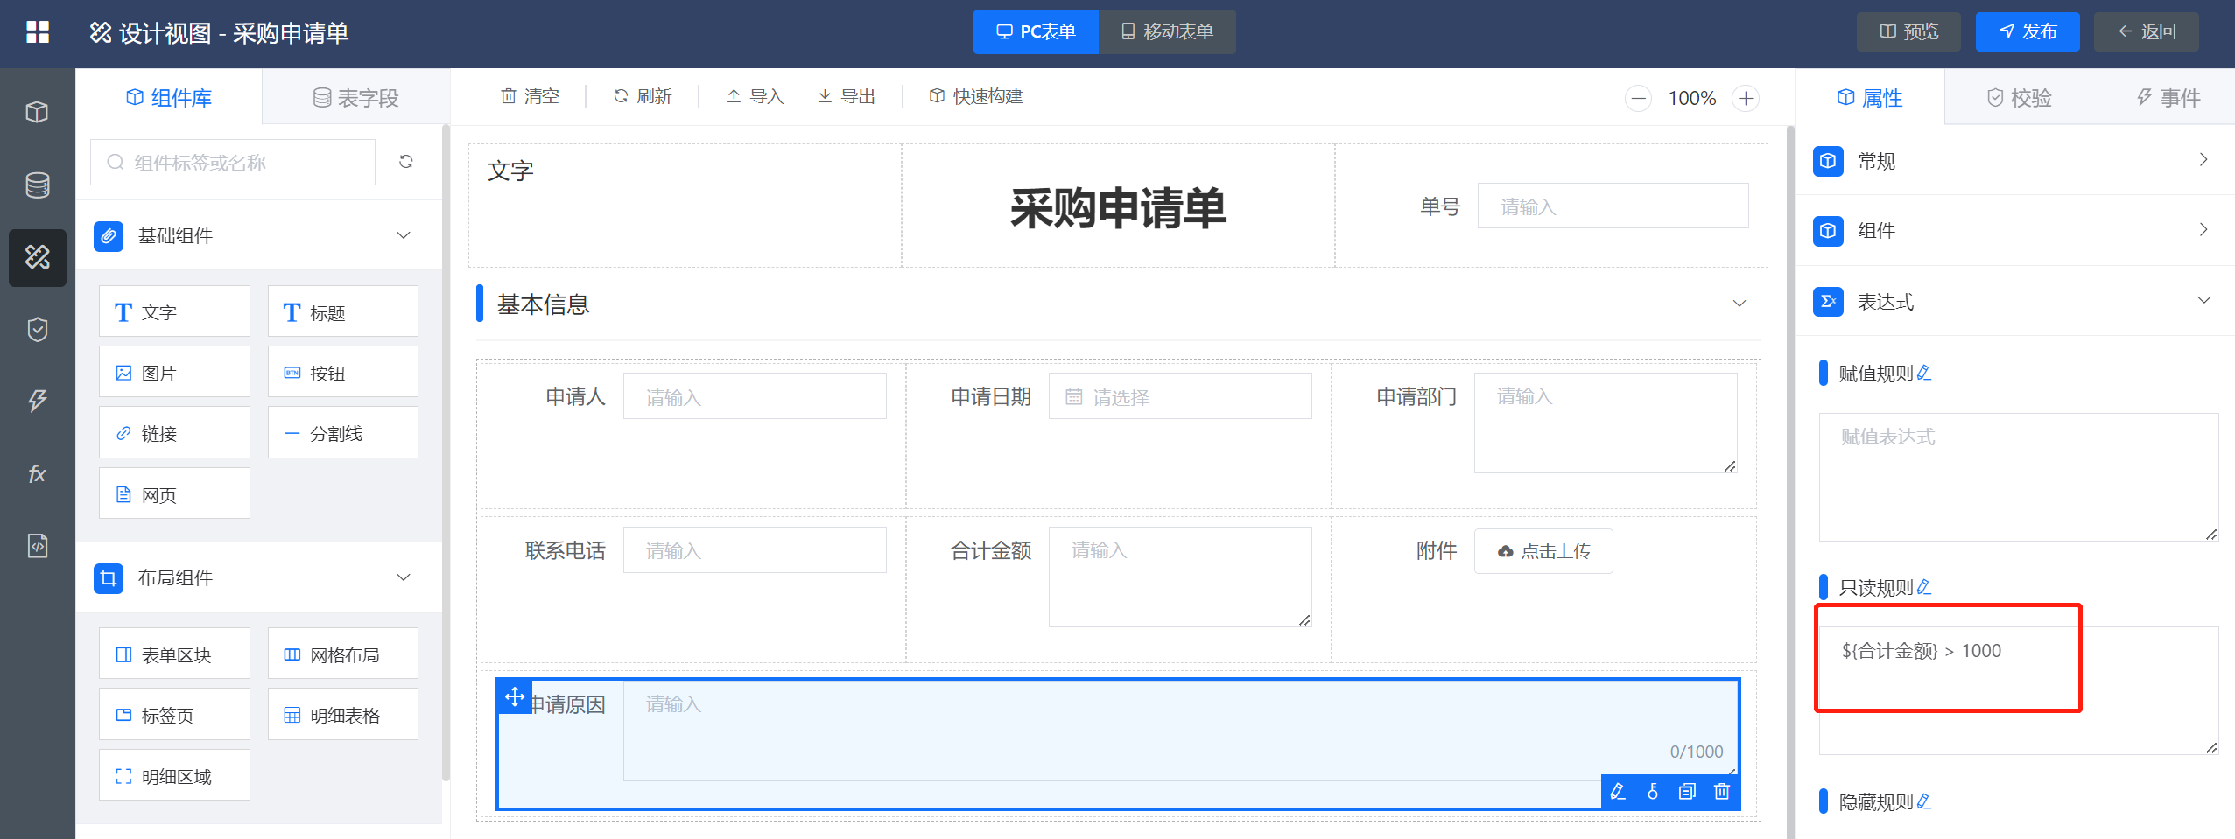The width and height of the screenshot is (2235, 839).
Task: Zoom in with the plus button
Action: point(1746,98)
